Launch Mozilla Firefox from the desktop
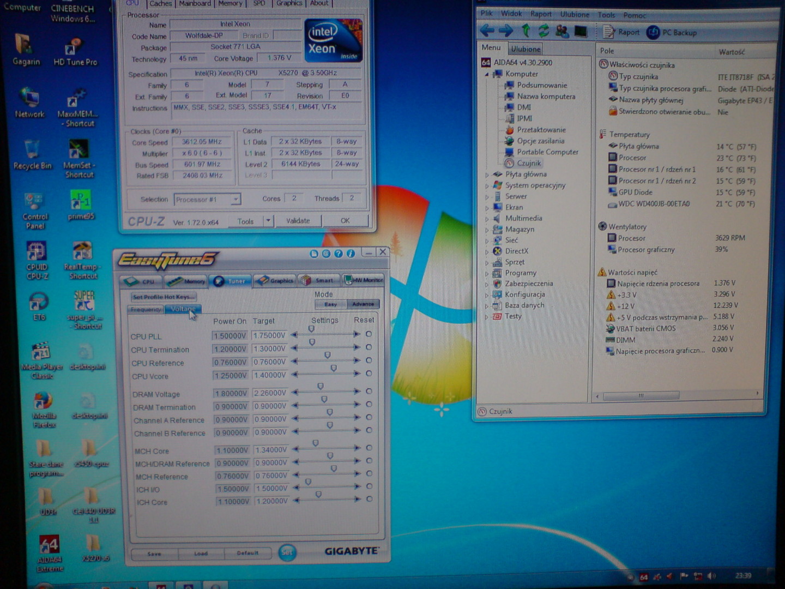 point(44,410)
